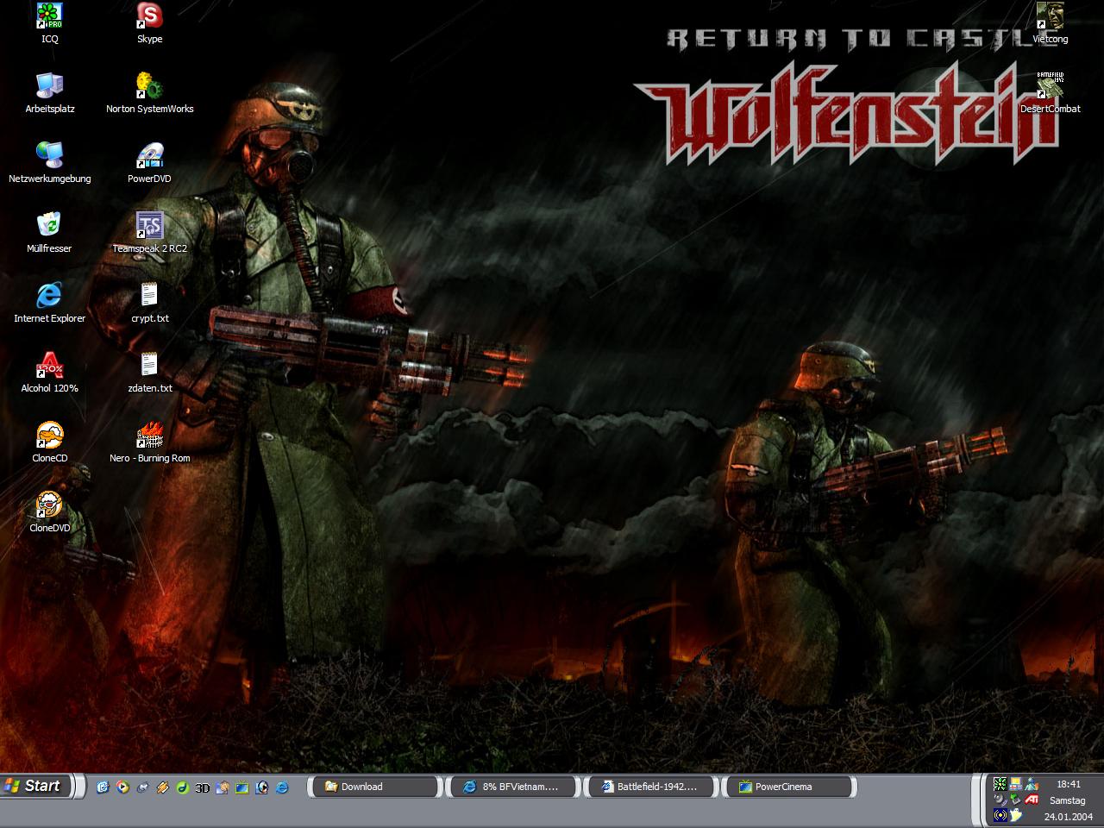Select the Nero - Burning Rom shortcut
The width and height of the screenshot is (1104, 828).
(149, 436)
